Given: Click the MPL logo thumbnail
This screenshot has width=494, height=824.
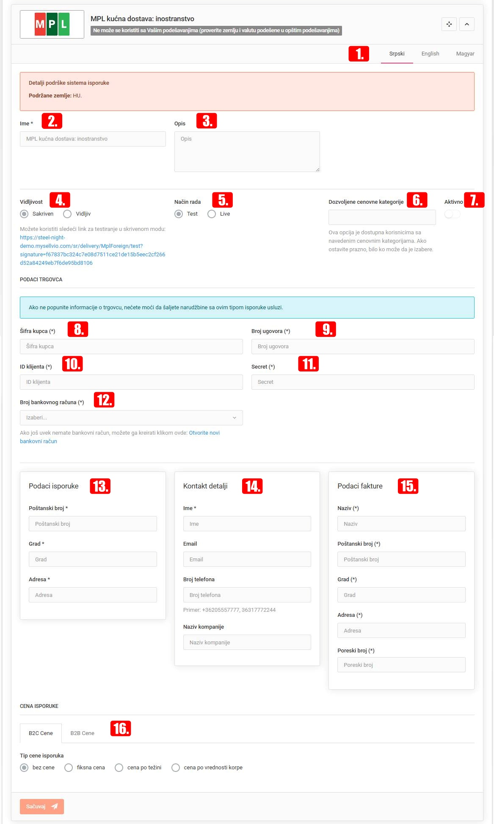Looking at the screenshot, I should 52,24.
